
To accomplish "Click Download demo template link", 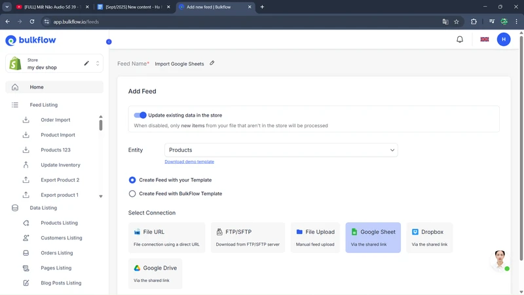I will pyautogui.click(x=189, y=162).
